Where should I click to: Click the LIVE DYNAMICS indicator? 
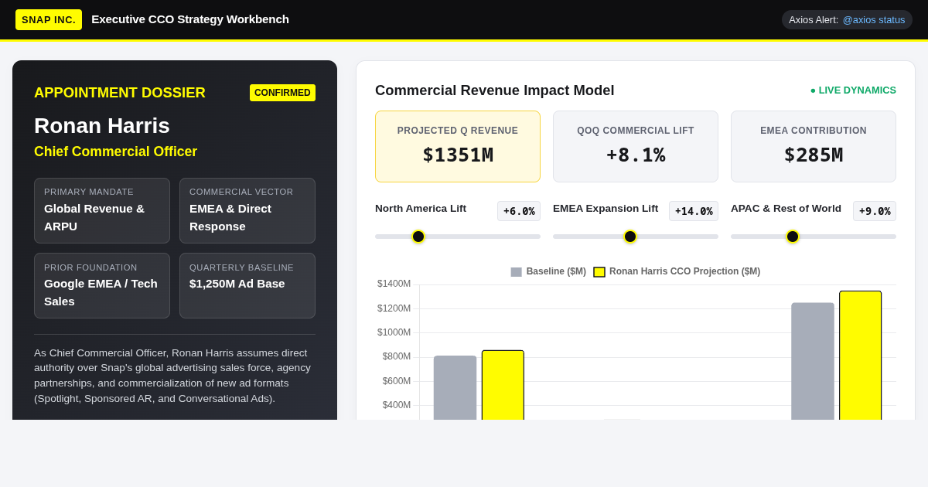coord(853,90)
